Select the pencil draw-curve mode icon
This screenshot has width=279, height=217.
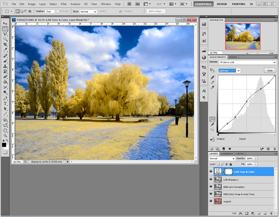click(212, 125)
